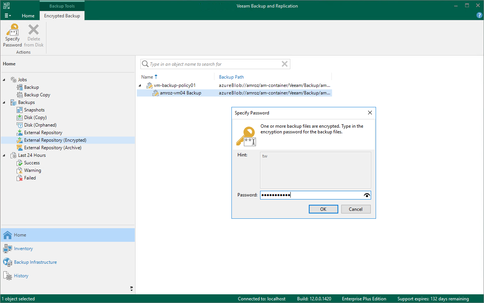Image resolution: width=484 pixels, height=303 pixels.
Task: Click the Jobs gear icon in tree
Action: pos(14,80)
